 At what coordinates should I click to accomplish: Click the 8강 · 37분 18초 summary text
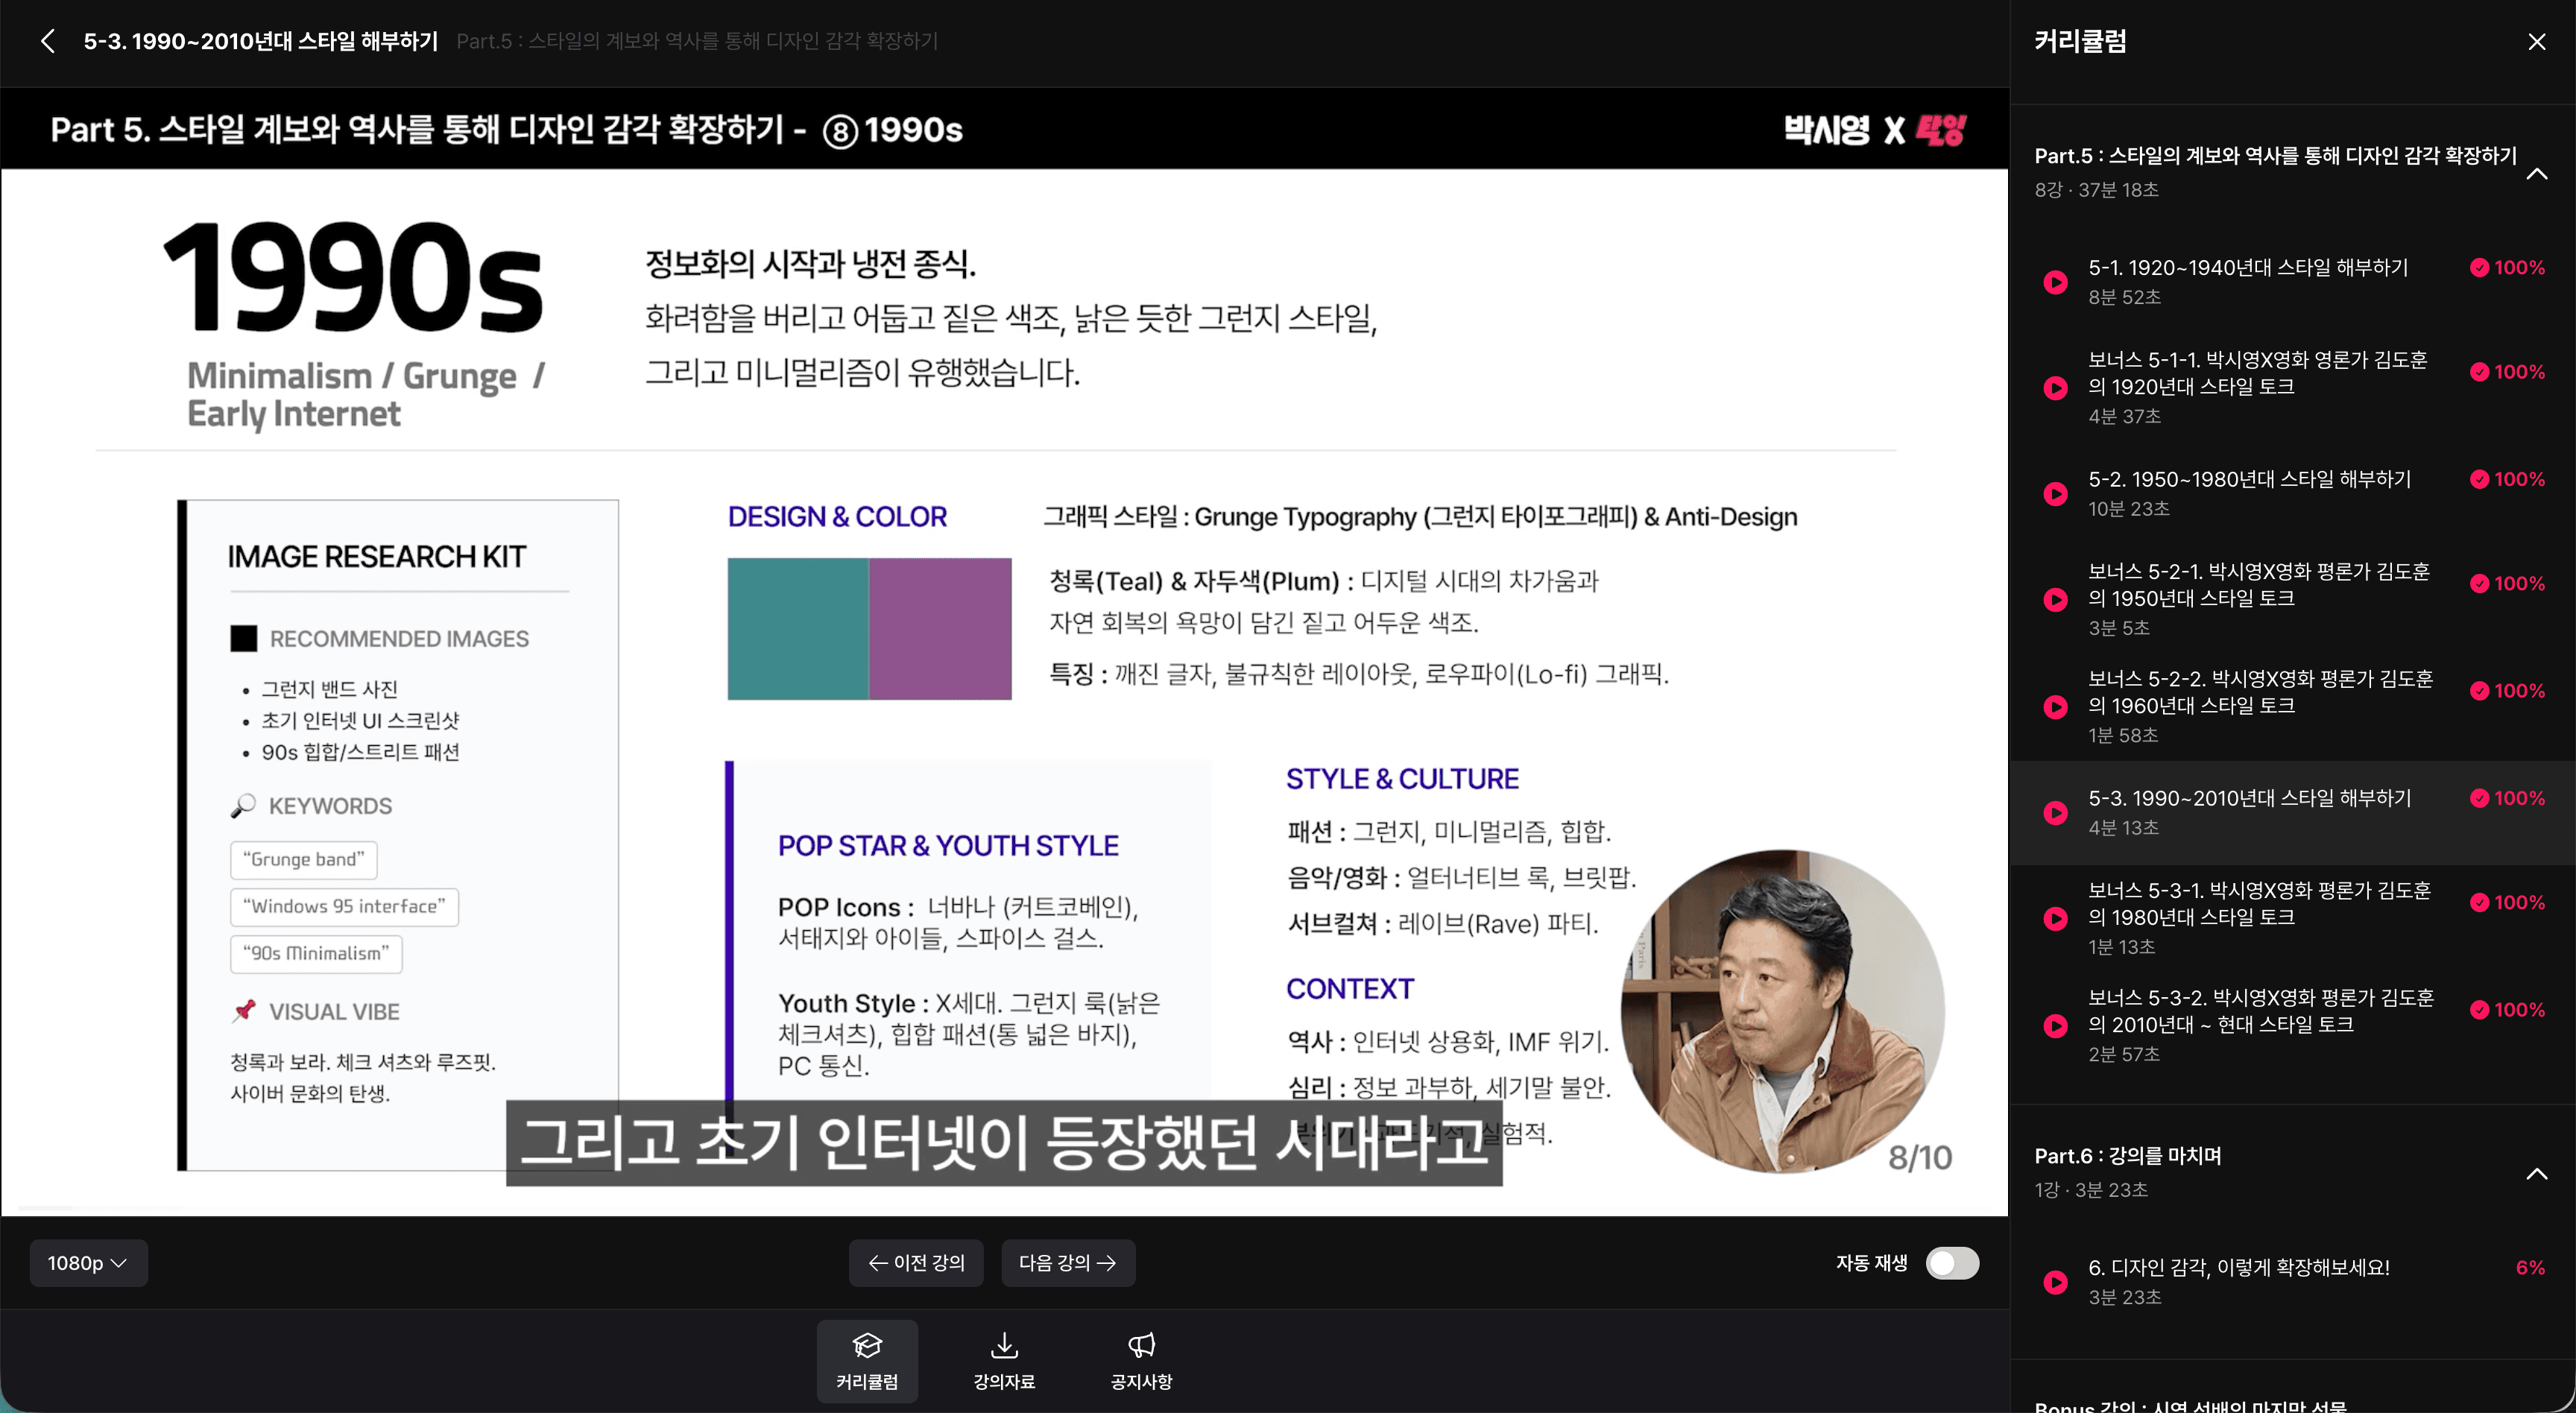(x=2096, y=190)
